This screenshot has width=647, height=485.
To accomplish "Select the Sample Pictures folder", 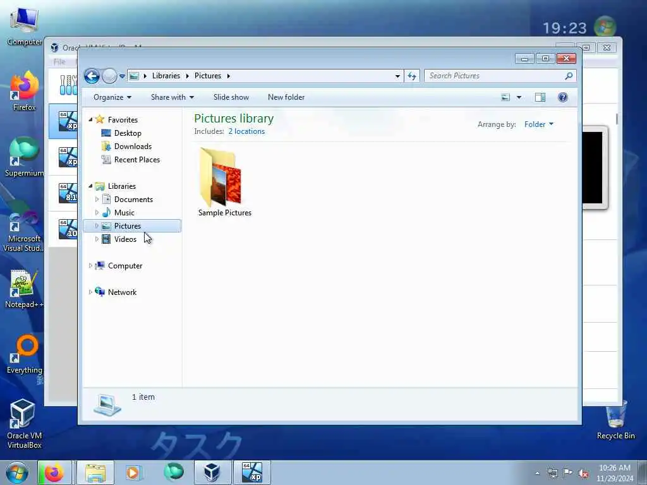I will pyautogui.click(x=225, y=183).
